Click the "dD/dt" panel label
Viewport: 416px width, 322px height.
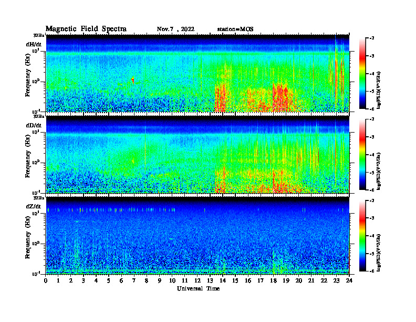[34, 125]
